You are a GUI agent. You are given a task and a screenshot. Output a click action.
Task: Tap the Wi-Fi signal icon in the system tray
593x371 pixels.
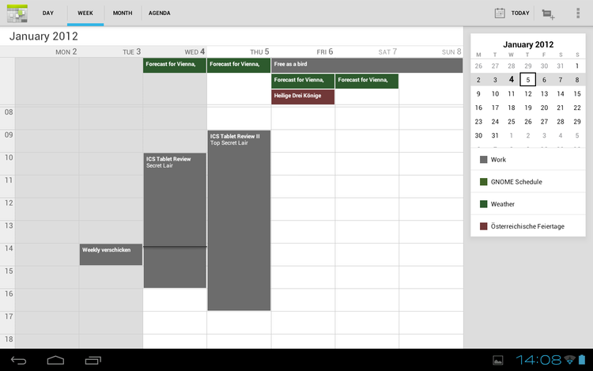[569, 360]
